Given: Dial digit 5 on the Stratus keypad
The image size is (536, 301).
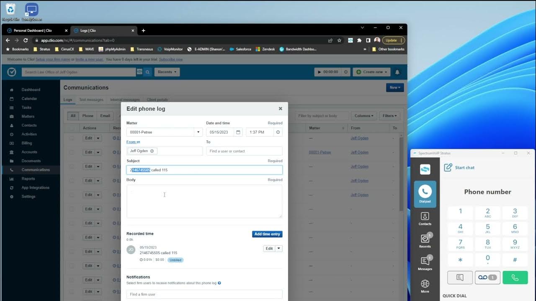Looking at the screenshot, I should [x=487, y=228].
